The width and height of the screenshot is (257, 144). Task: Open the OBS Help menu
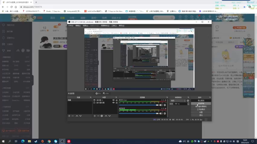121,26
